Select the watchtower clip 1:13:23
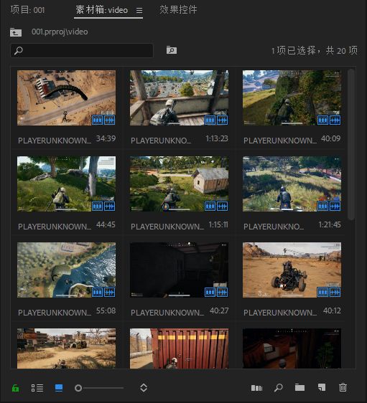The image size is (367, 403). [x=179, y=98]
